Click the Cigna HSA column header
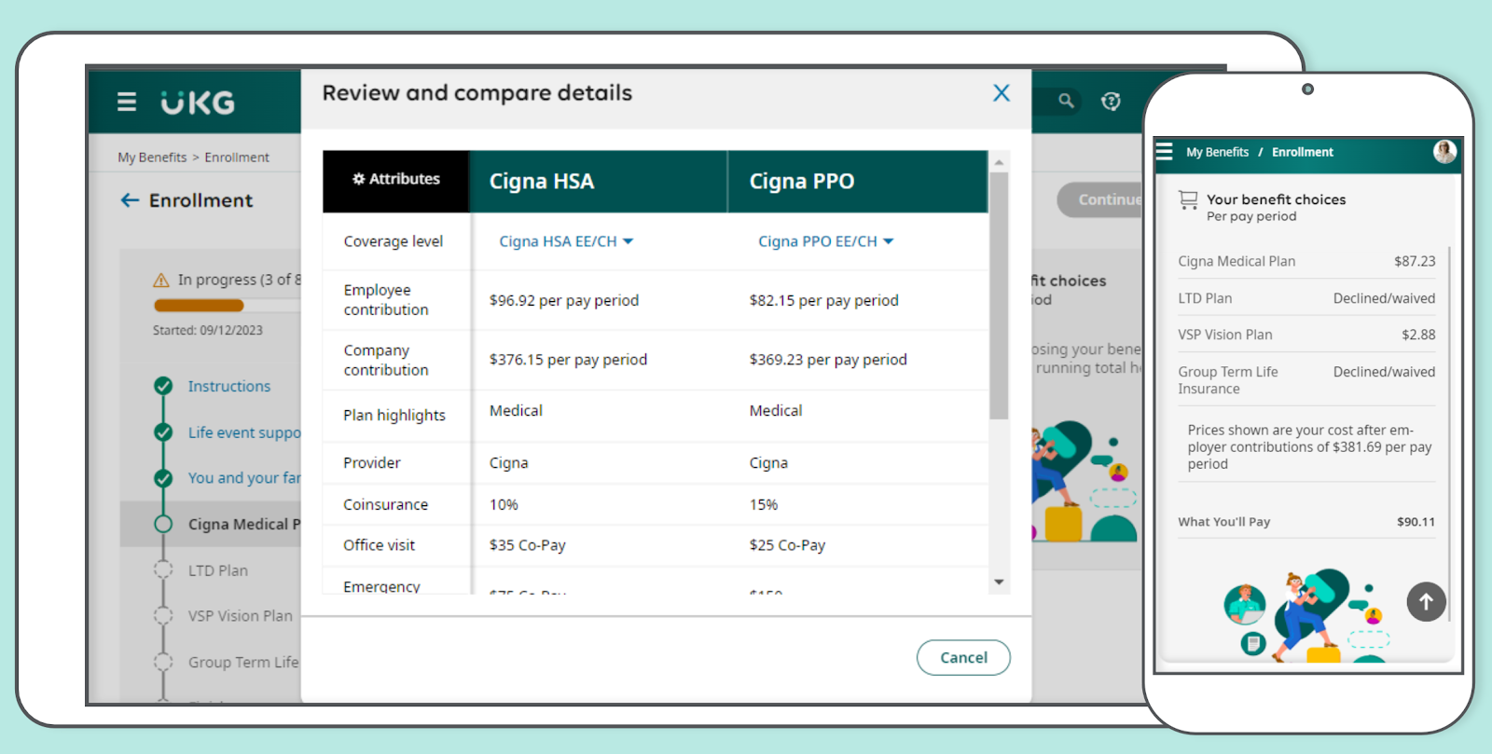1492x754 pixels. [x=599, y=182]
